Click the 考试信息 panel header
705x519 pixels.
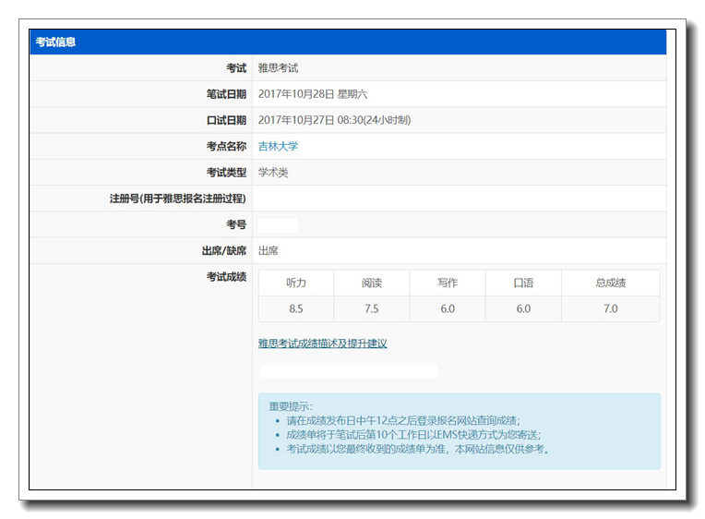(55, 42)
